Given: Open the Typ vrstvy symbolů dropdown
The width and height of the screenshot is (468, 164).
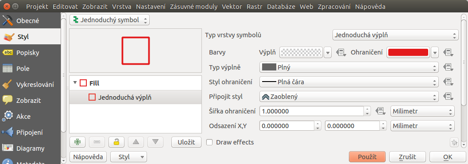Looking at the screenshot, I should (x=395, y=35).
